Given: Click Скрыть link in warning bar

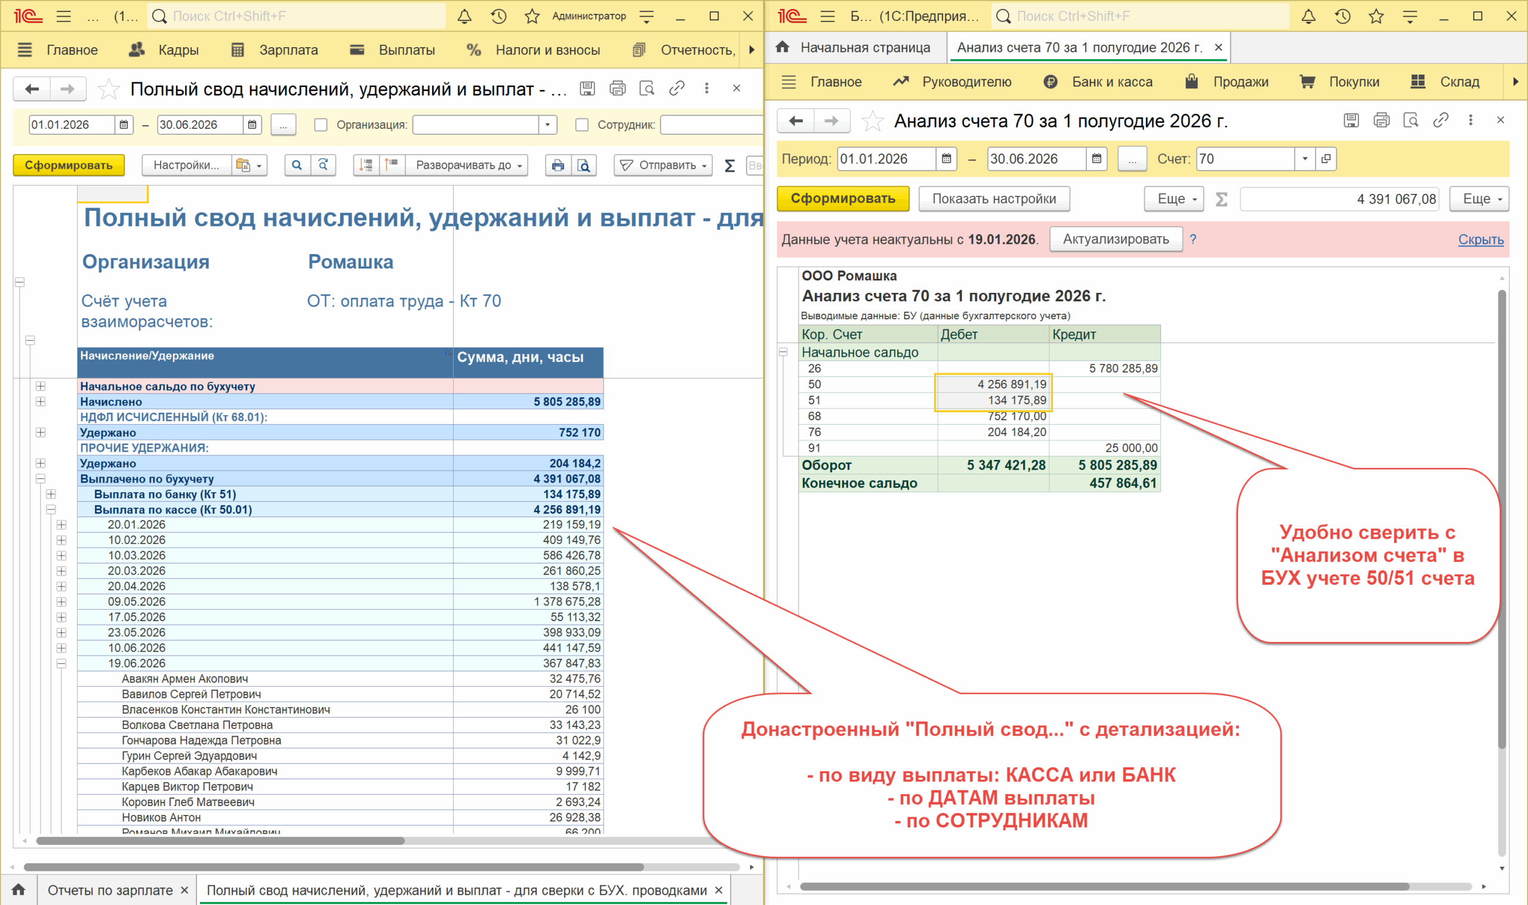Looking at the screenshot, I should point(1481,239).
